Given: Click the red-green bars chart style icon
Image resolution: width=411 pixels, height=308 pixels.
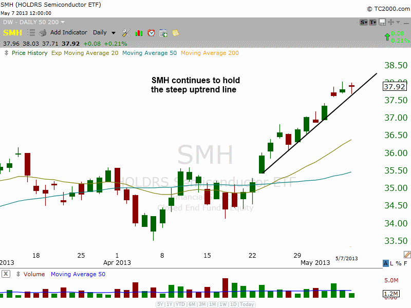Looking at the screenshot, I should coord(139,33).
